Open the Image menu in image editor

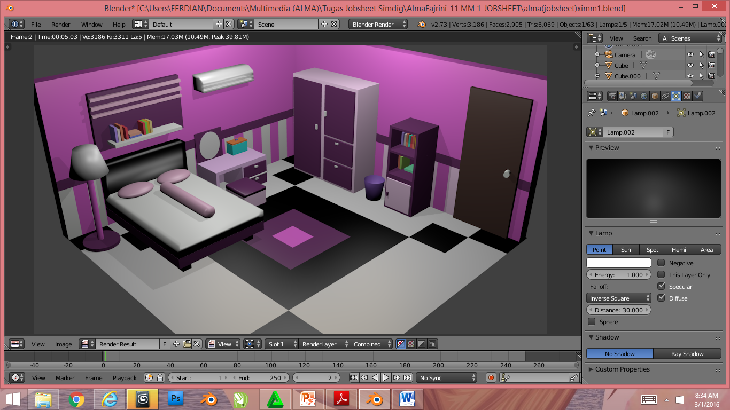coord(63,344)
